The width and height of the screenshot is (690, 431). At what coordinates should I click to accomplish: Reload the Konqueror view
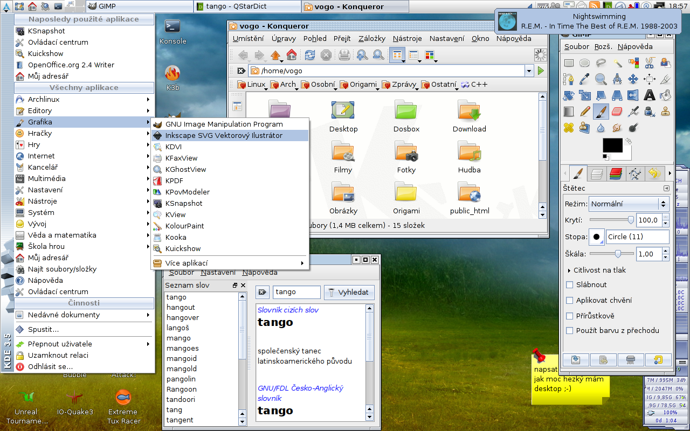[310, 55]
